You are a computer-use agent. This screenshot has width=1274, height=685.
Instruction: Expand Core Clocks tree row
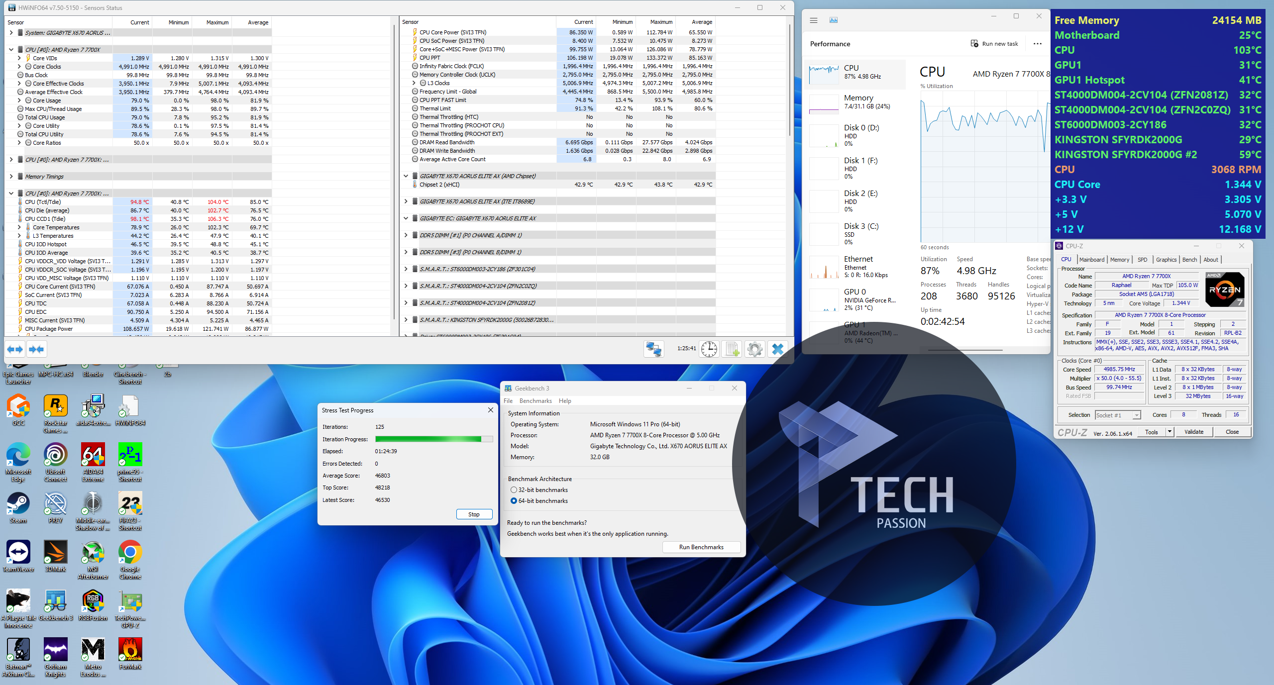click(x=19, y=67)
